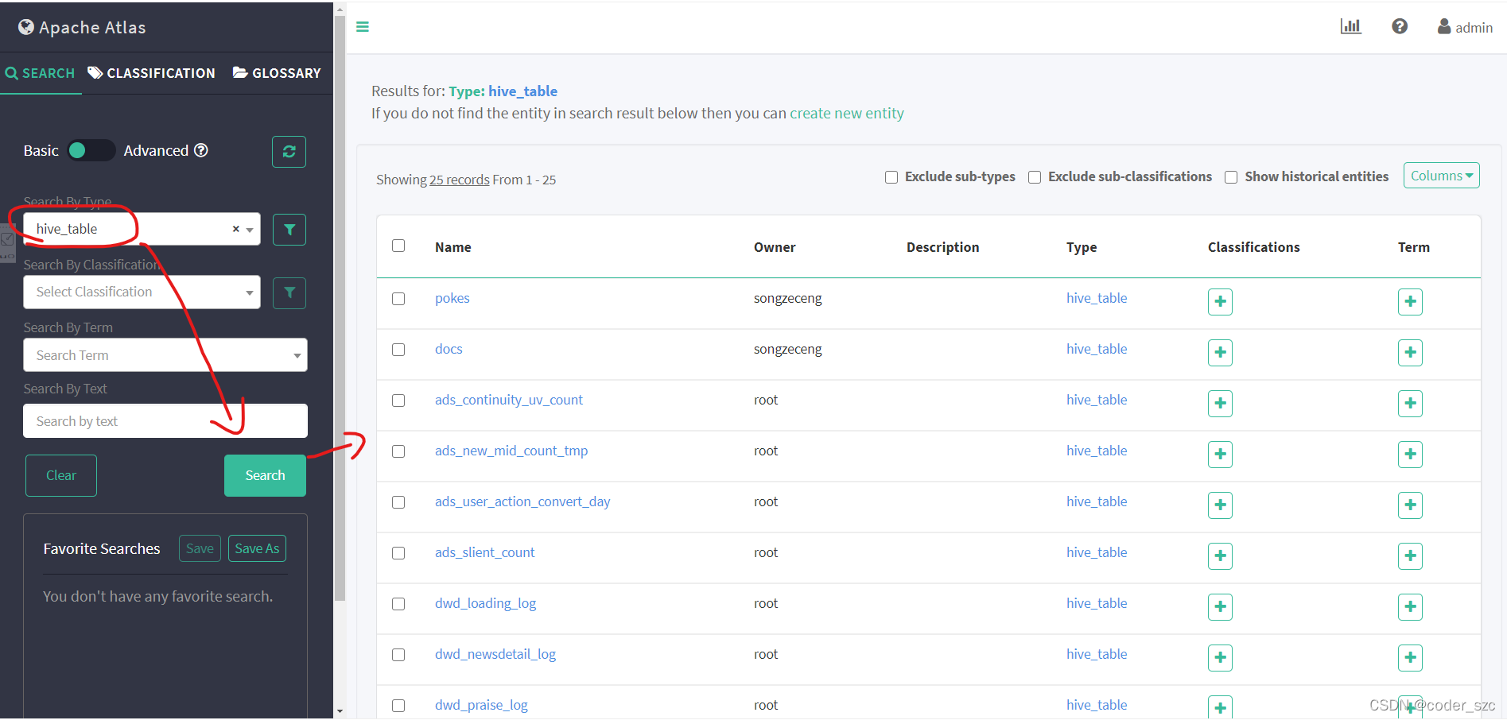Switch to the GLOSSARY tab

pyautogui.click(x=277, y=73)
